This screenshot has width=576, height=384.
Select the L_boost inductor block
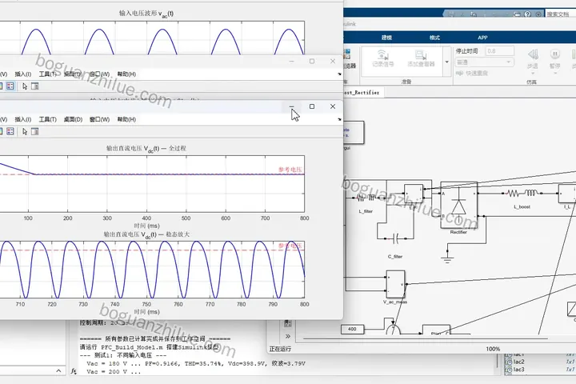(522, 193)
